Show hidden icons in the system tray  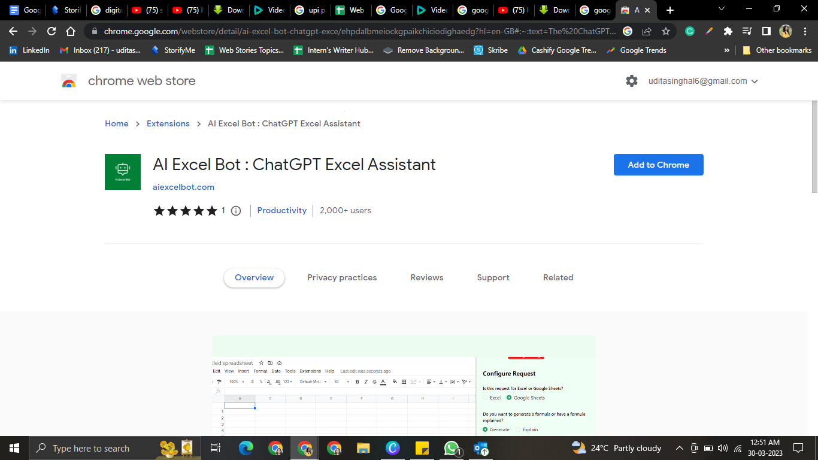click(679, 447)
